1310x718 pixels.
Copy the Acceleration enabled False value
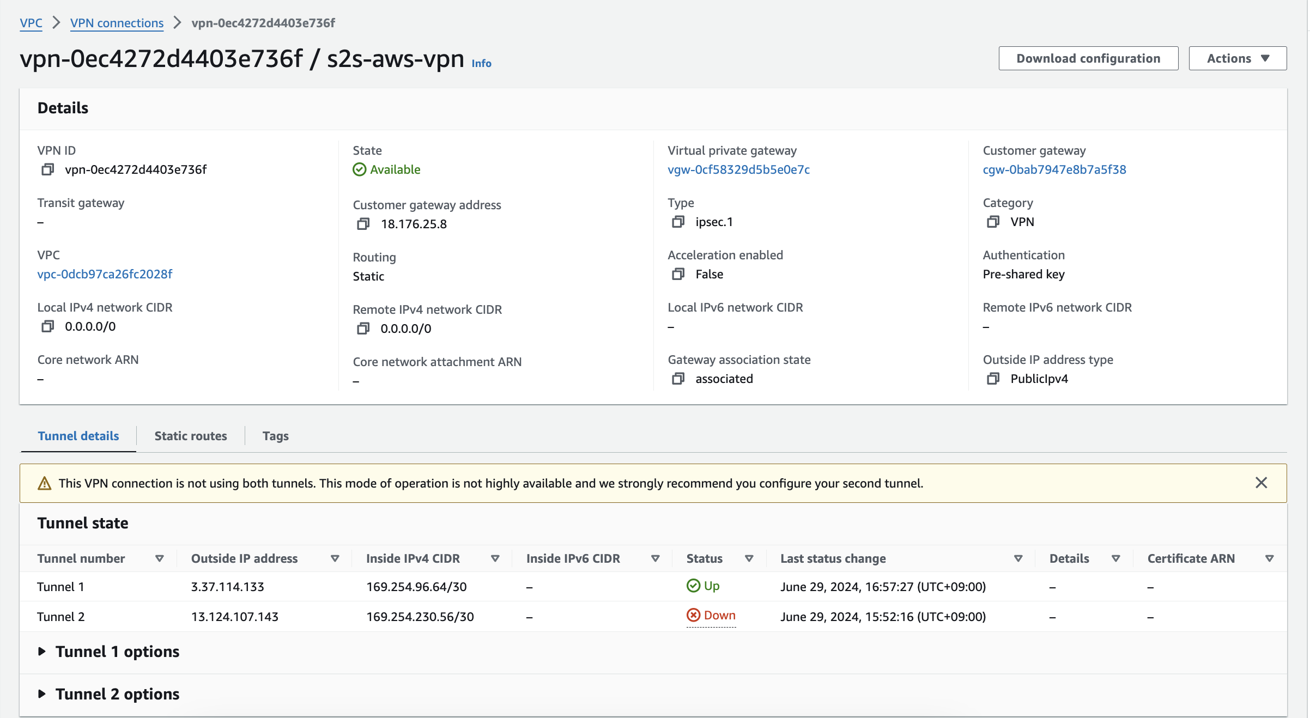pos(678,274)
